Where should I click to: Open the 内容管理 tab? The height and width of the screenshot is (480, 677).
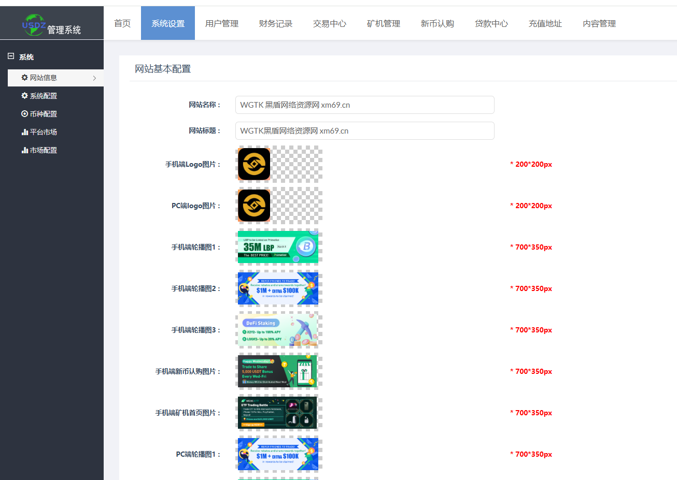pyautogui.click(x=599, y=23)
